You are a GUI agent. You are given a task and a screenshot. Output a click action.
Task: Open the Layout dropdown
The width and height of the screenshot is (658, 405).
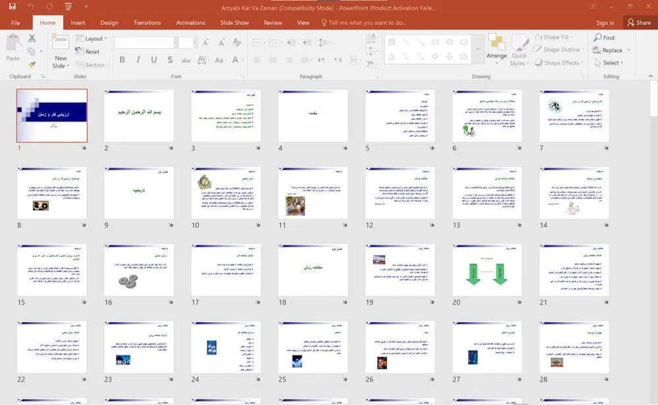click(91, 38)
